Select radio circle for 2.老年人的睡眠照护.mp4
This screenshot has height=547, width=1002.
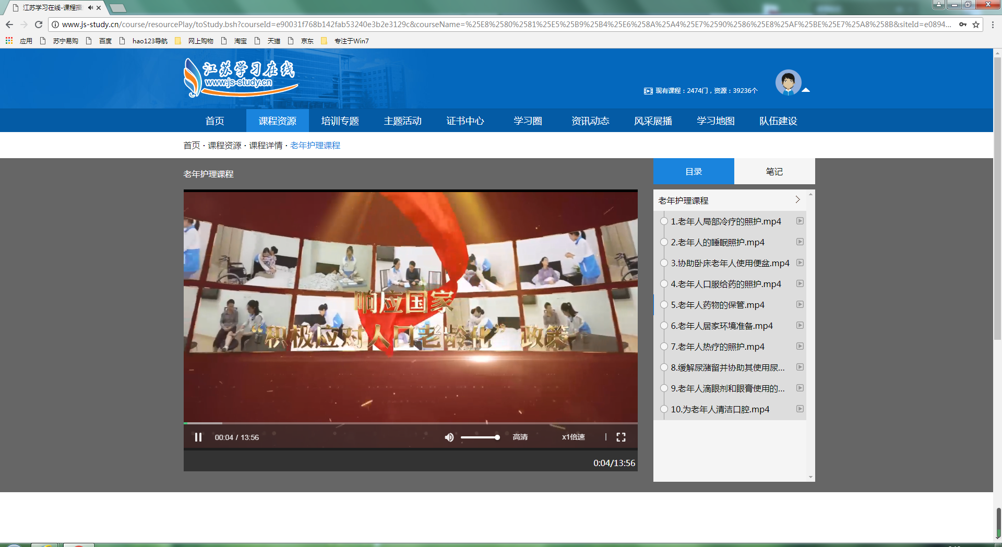click(664, 242)
